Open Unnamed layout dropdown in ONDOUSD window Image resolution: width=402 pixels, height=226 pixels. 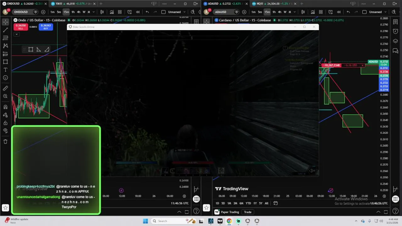tap(177, 12)
